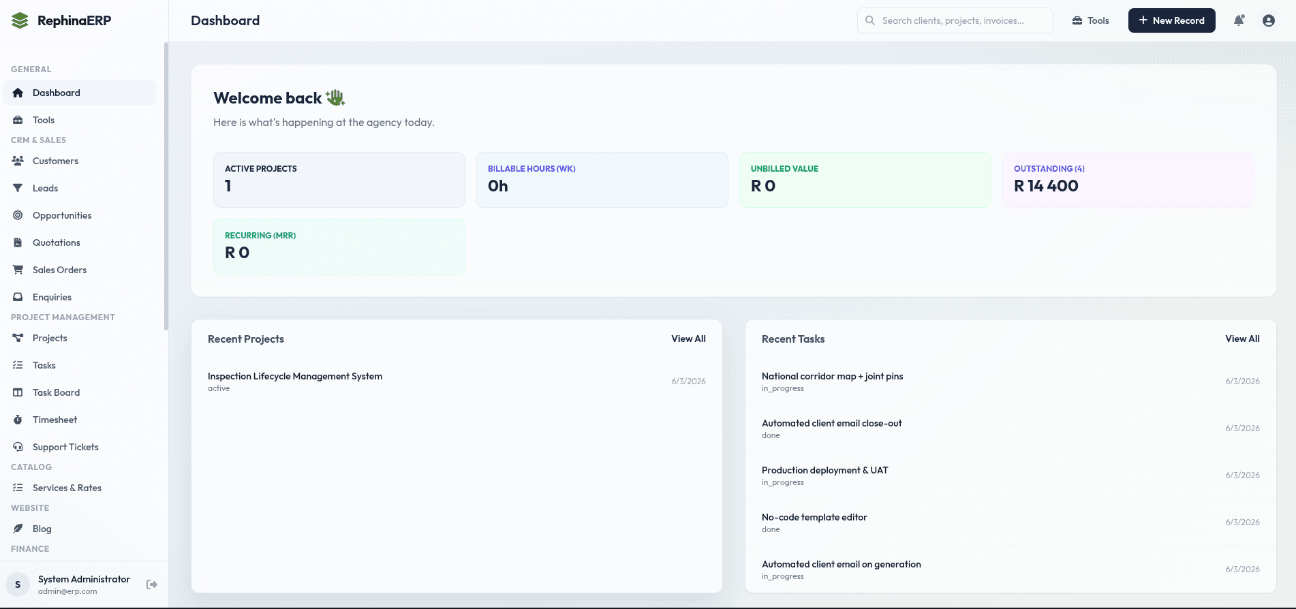Click the Leads funnel icon
The width and height of the screenshot is (1296, 609).
tap(18, 188)
